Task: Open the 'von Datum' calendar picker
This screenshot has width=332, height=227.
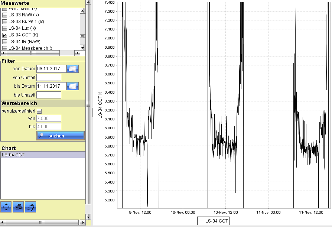Action: [72, 69]
